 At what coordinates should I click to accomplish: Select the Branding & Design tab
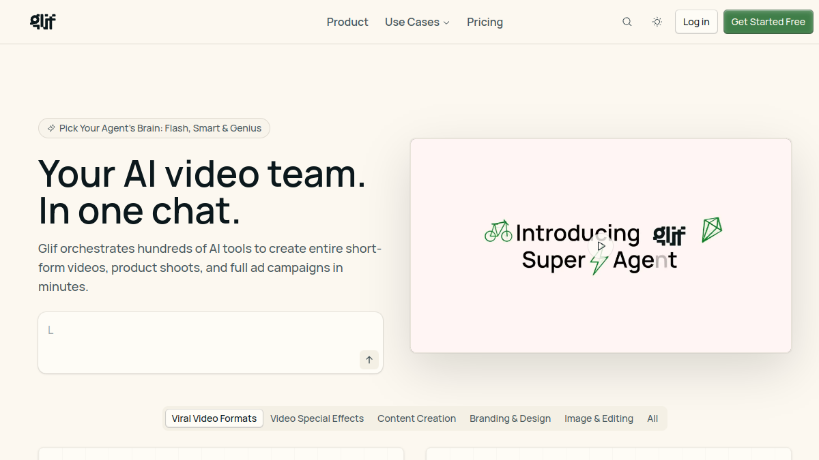pyautogui.click(x=510, y=418)
